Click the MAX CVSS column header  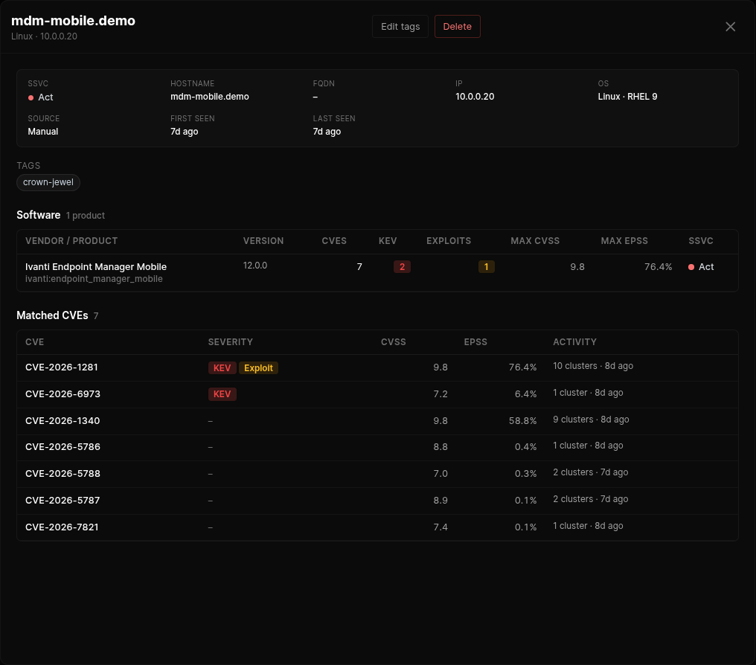click(535, 241)
